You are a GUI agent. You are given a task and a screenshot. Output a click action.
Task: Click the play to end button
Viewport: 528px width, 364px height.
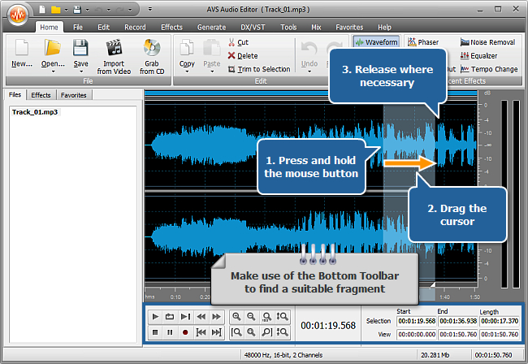[185, 317]
